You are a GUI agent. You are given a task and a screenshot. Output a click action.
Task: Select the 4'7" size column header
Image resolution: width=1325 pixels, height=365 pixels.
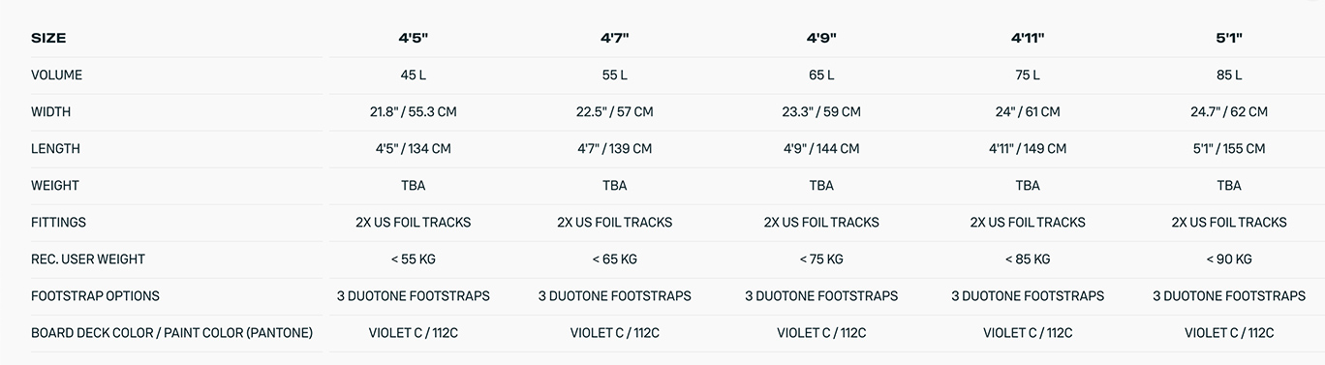pyautogui.click(x=614, y=38)
